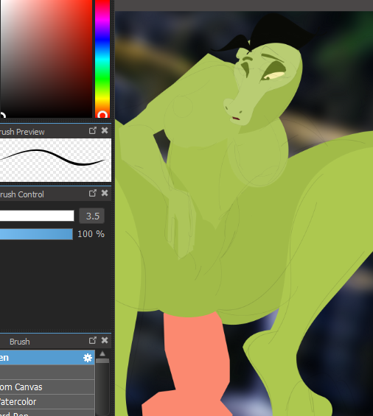Click the brush size value field 3.5

click(92, 216)
